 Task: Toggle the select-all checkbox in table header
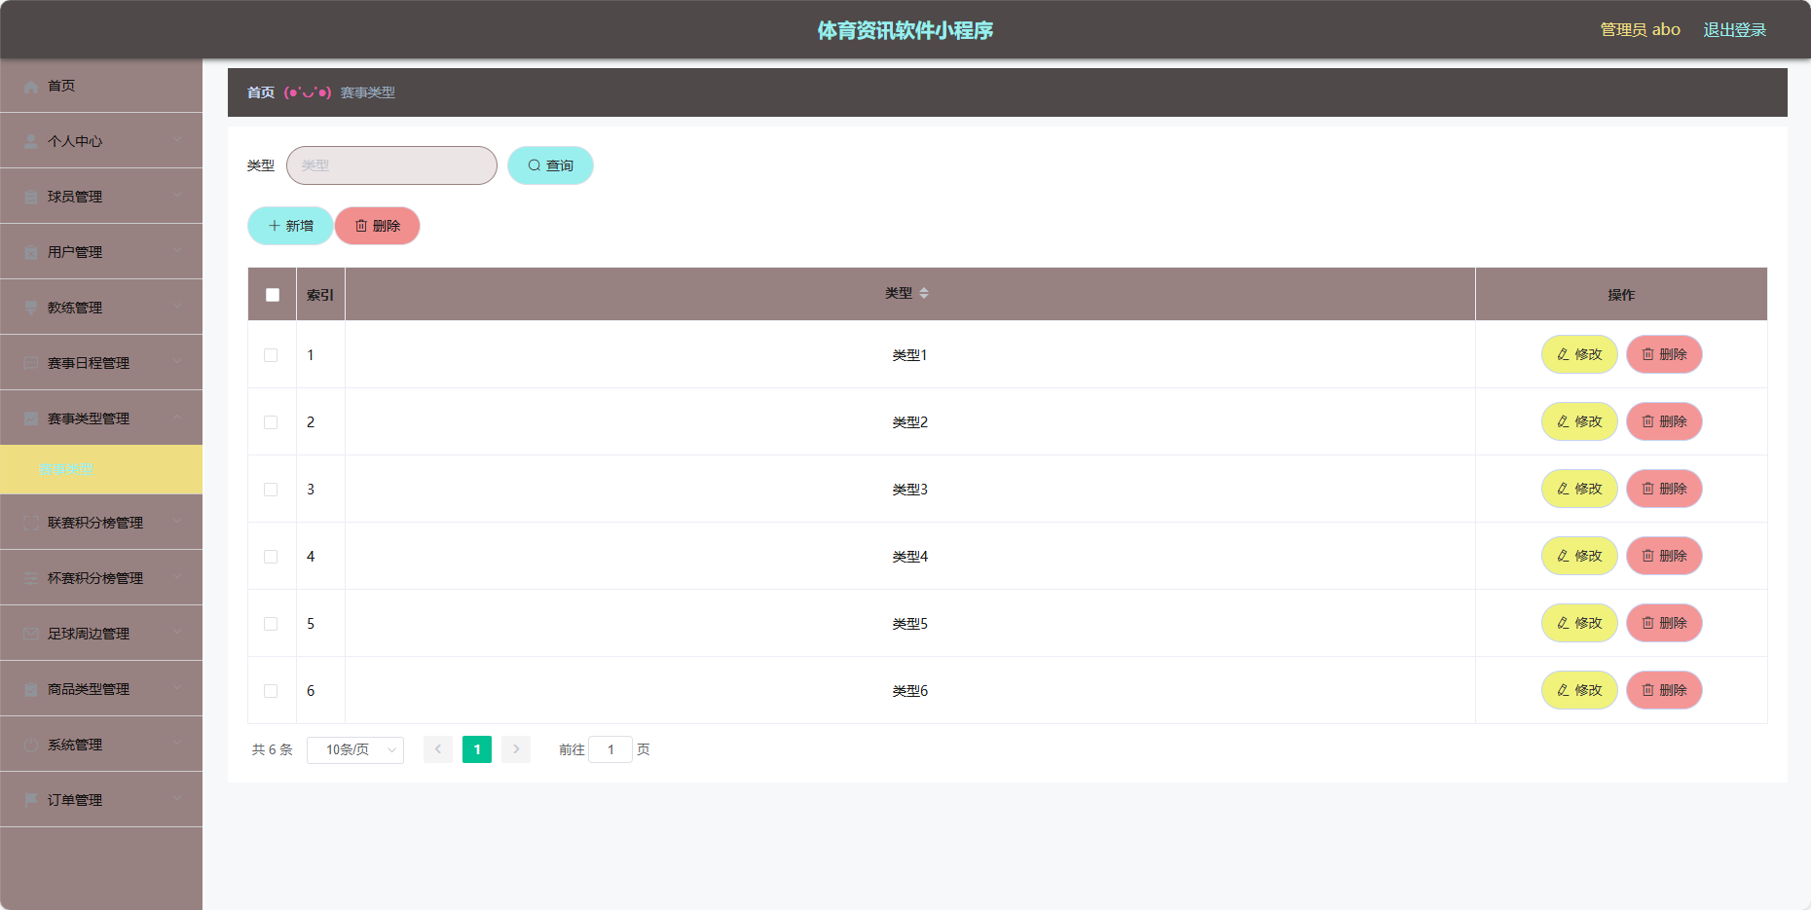pyautogui.click(x=273, y=295)
